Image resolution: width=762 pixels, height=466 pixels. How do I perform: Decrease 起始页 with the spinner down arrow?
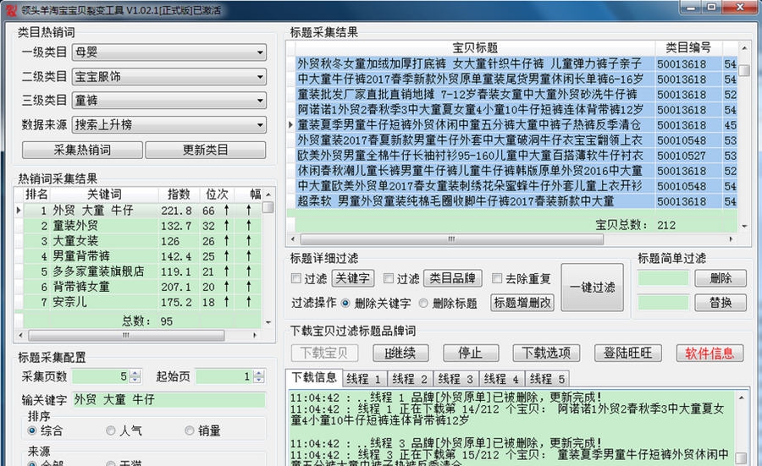click(259, 380)
